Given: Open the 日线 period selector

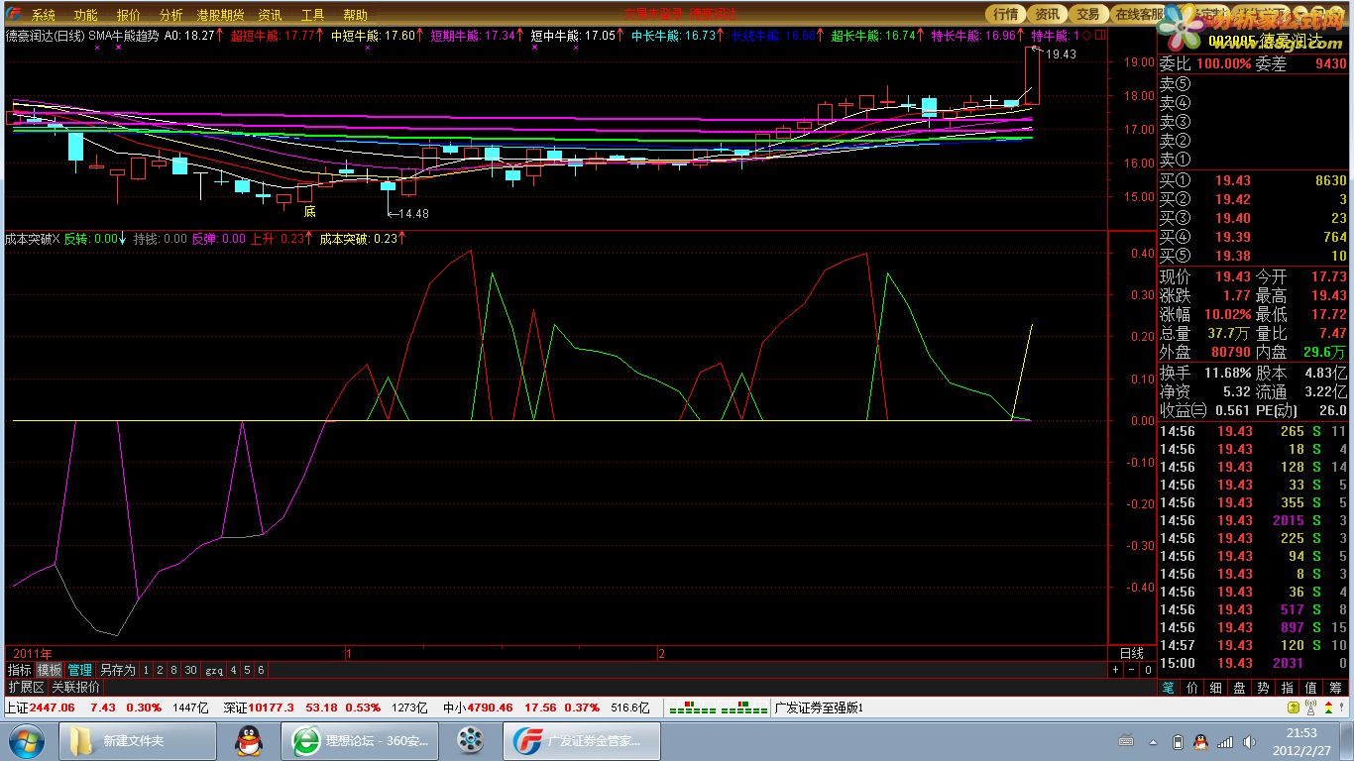Looking at the screenshot, I should click(1132, 653).
